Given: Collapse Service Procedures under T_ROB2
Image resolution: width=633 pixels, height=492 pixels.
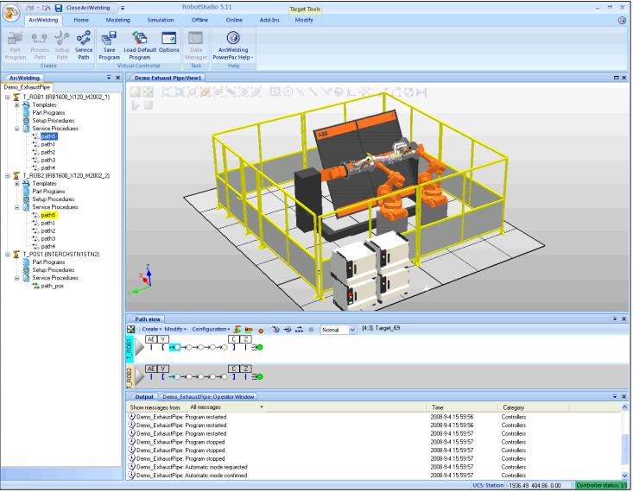Looking at the screenshot, I should point(17,207).
